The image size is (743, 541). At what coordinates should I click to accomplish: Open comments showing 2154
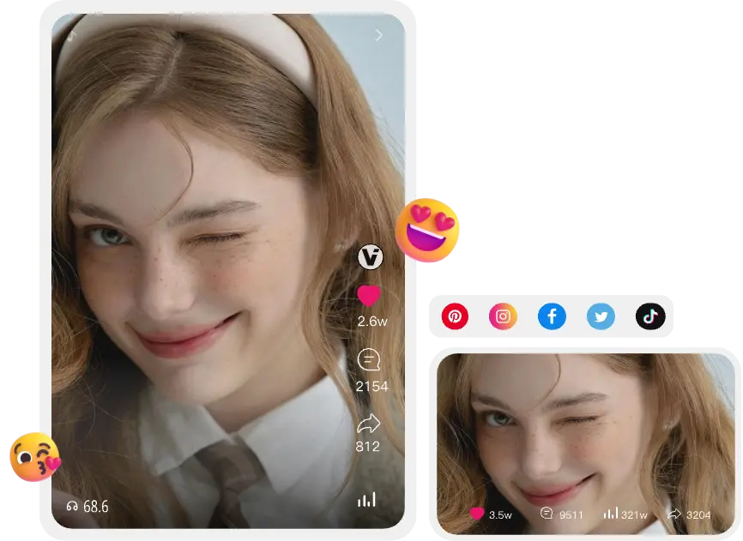pos(368,360)
